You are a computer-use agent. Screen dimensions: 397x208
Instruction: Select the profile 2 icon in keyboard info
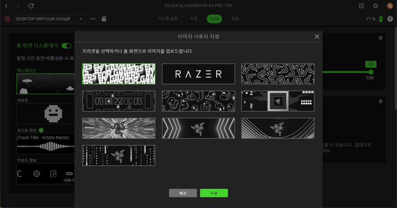[53, 174]
